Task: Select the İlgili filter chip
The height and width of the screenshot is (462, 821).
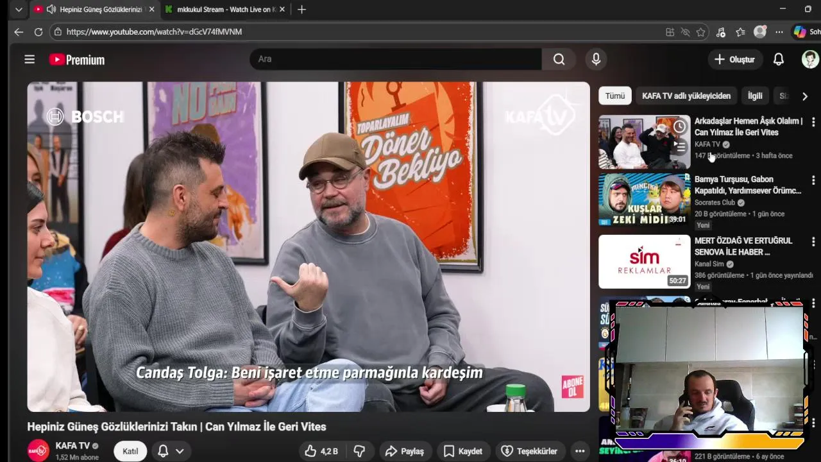Action: click(755, 96)
